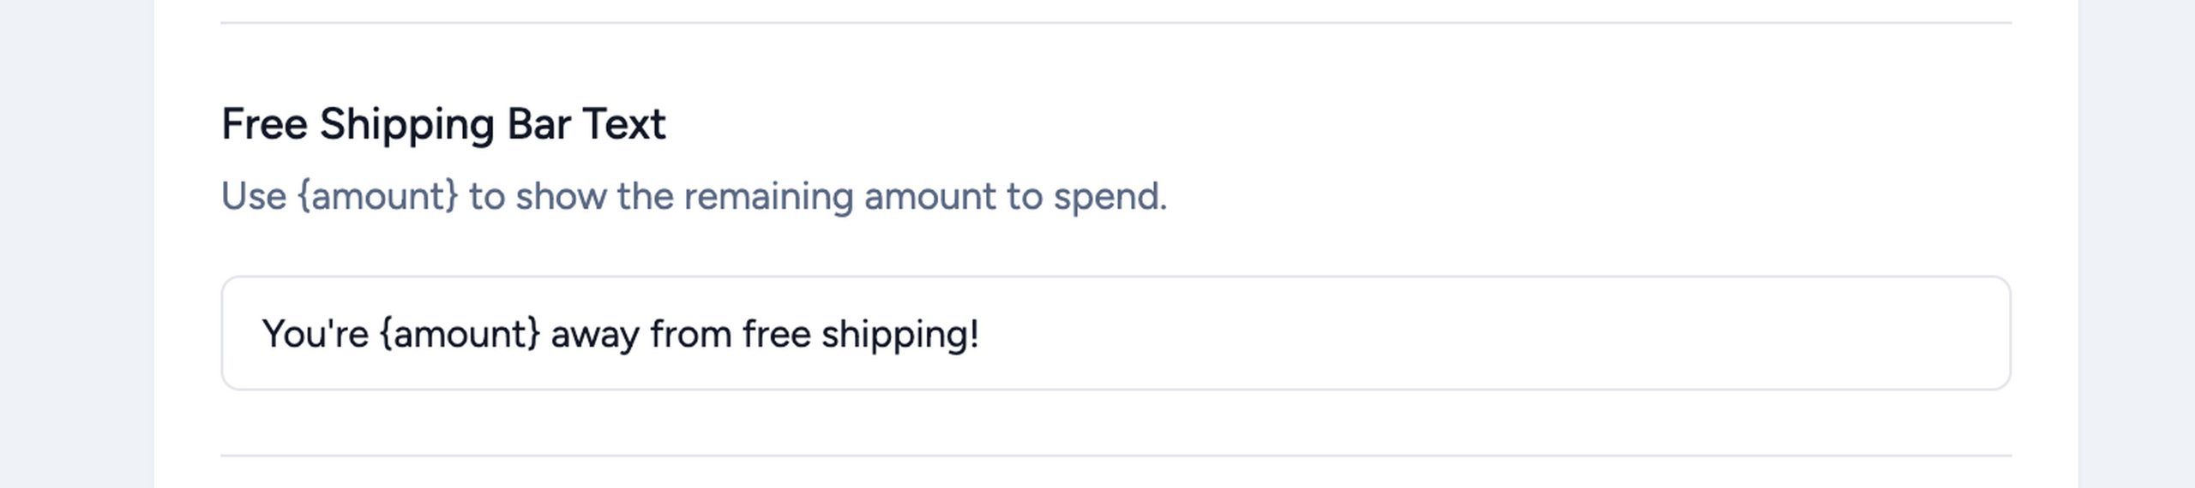The width and height of the screenshot is (2195, 488).
Task: Click the gray page background on the left
Action: tap(75, 244)
